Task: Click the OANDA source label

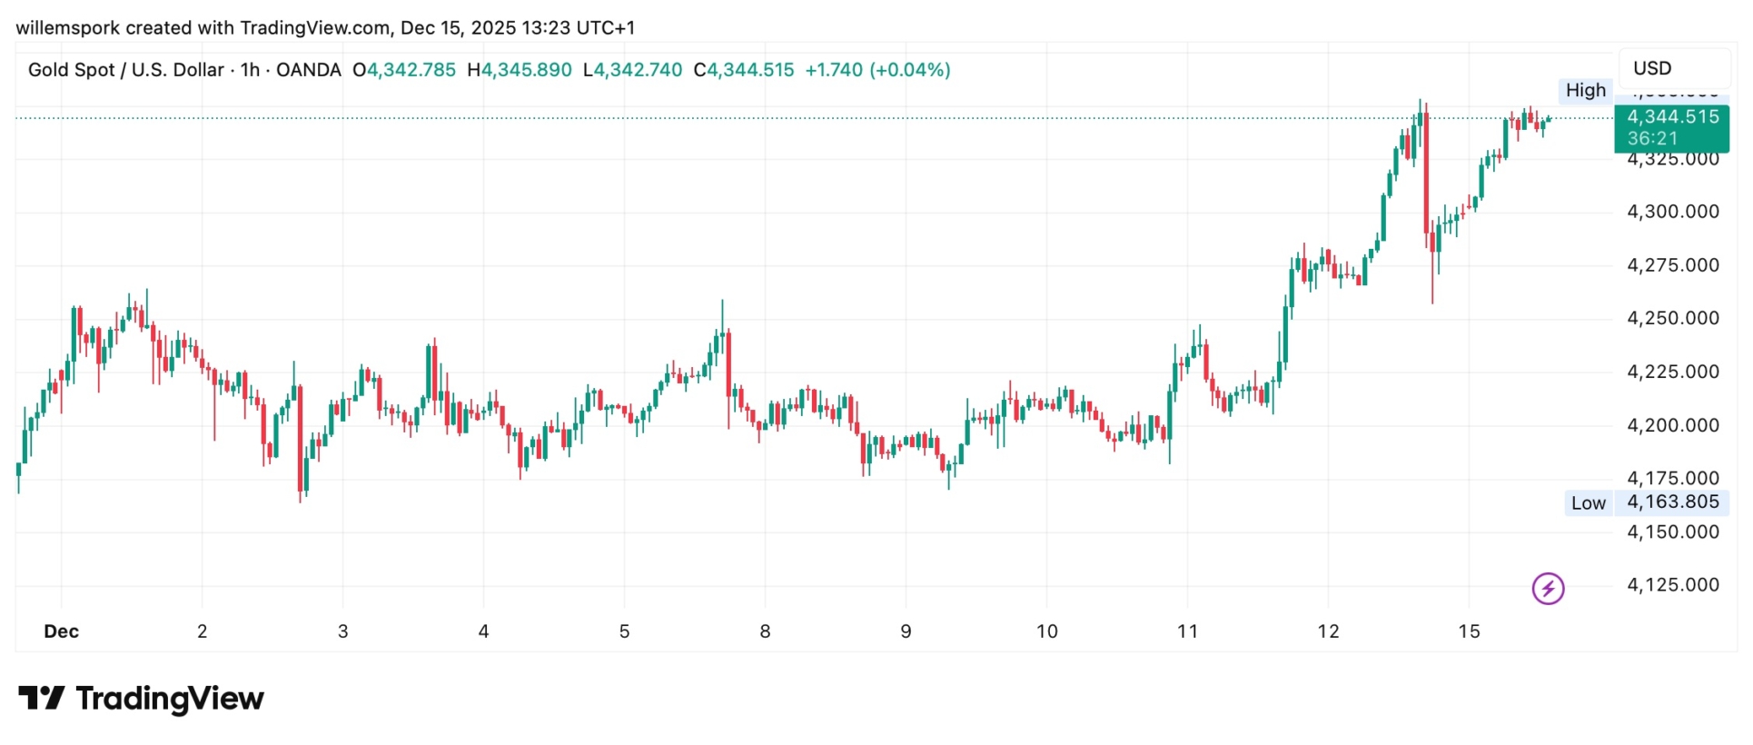Action: pos(308,70)
